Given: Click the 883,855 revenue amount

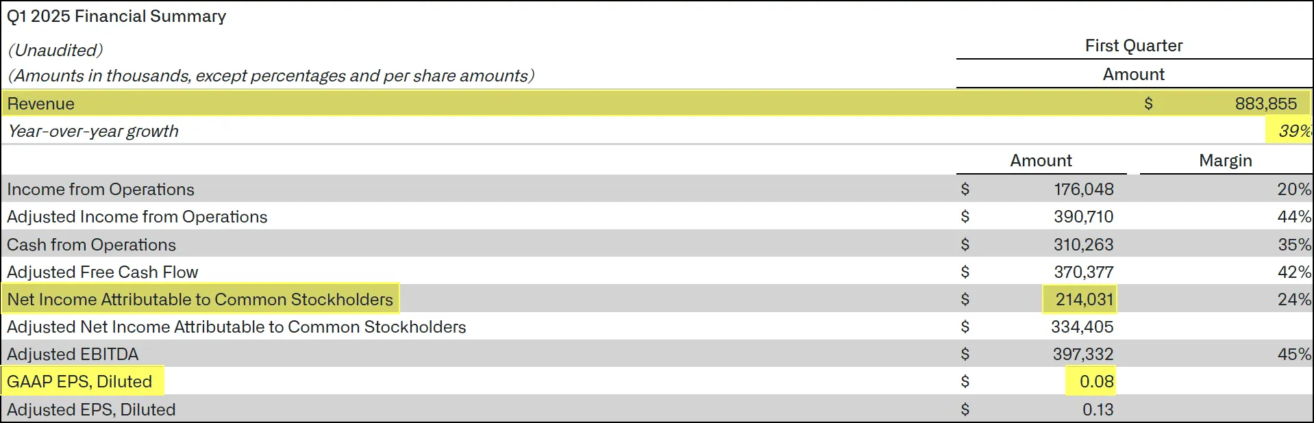Looking at the screenshot, I should click(x=1265, y=104).
